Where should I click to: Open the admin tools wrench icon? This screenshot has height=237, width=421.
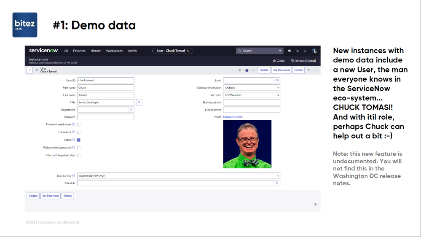[x=290, y=51]
